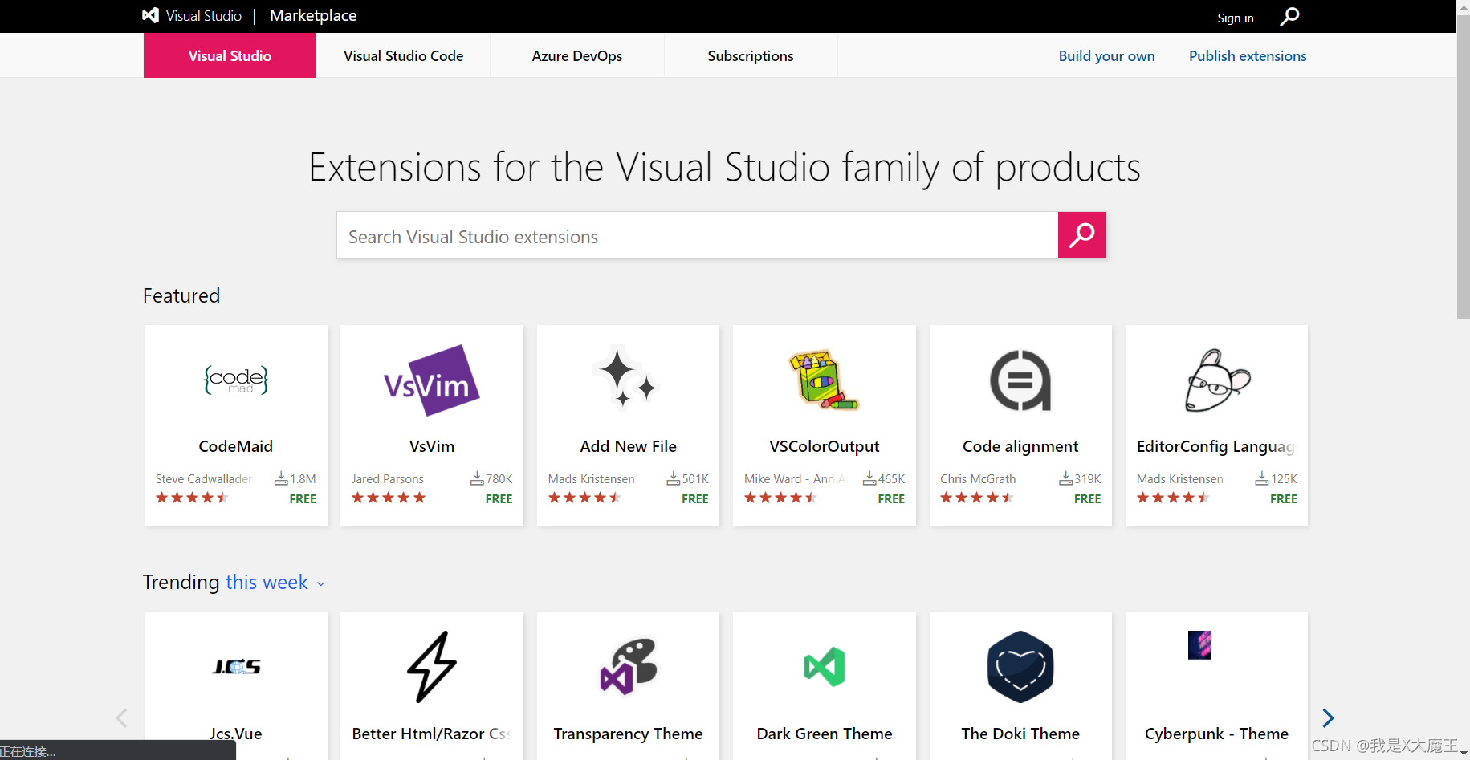Open the Build your own link
1470x760 pixels.
[1106, 55]
